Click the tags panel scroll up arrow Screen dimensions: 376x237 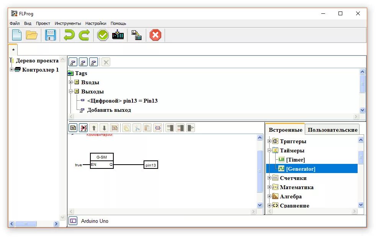pyautogui.click(x=362, y=72)
